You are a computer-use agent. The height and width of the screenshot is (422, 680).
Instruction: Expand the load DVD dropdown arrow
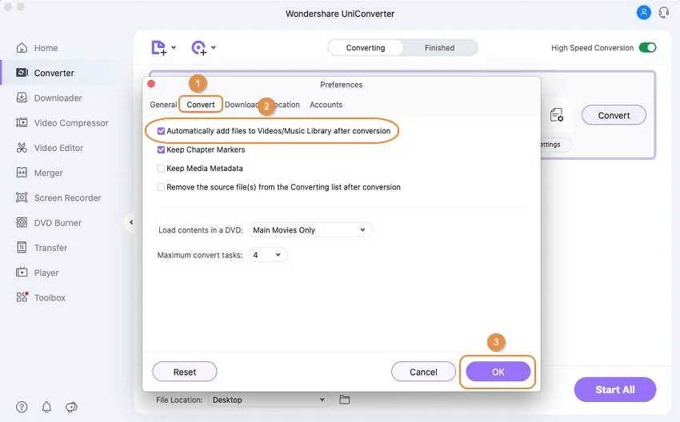[x=214, y=47]
